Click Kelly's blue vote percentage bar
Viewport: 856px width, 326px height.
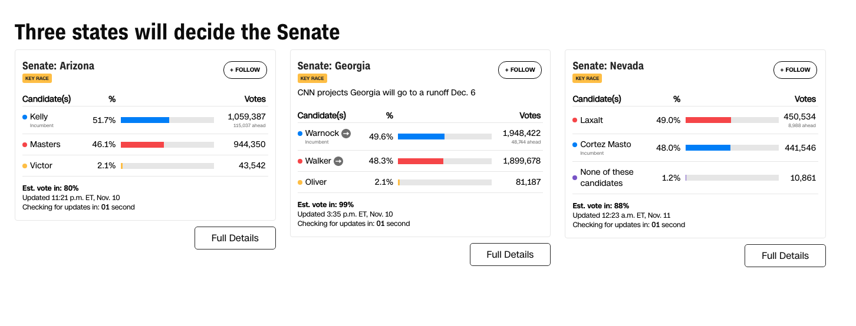[x=145, y=120]
